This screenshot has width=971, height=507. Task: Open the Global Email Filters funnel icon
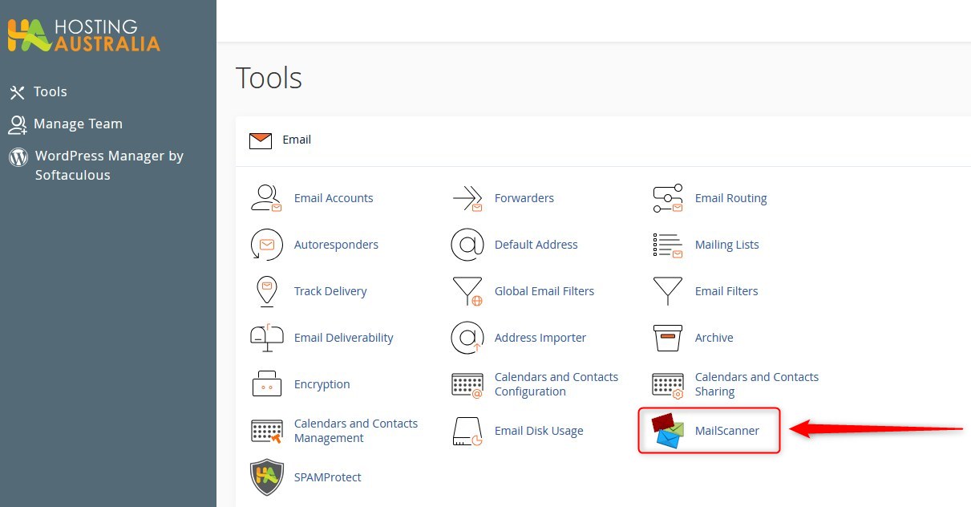pyautogui.click(x=467, y=291)
